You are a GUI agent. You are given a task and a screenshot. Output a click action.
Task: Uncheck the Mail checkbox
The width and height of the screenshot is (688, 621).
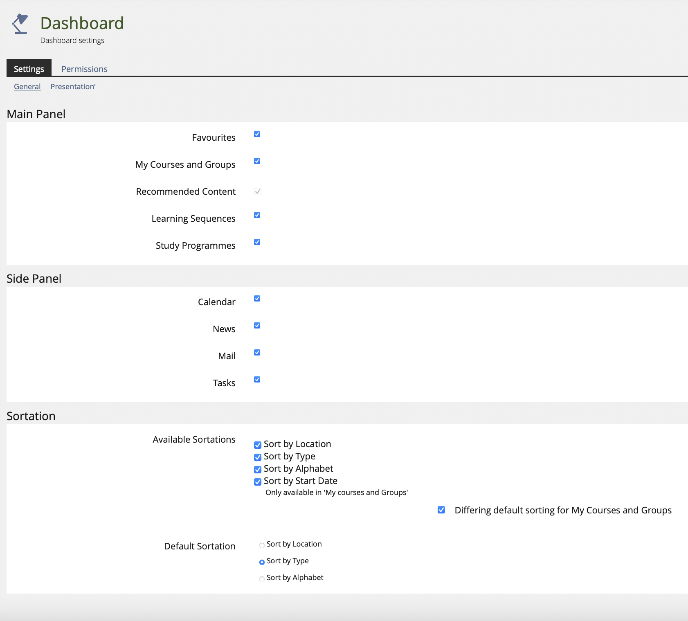[x=257, y=353]
